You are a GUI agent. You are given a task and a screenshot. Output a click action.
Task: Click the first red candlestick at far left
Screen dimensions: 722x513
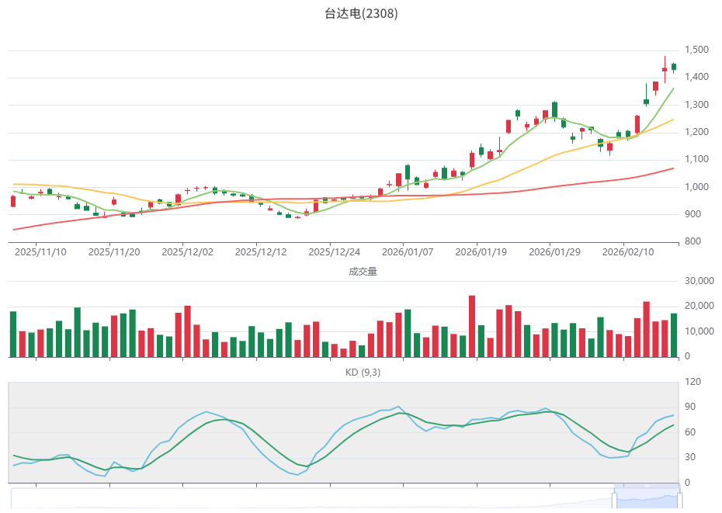(13, 201)
